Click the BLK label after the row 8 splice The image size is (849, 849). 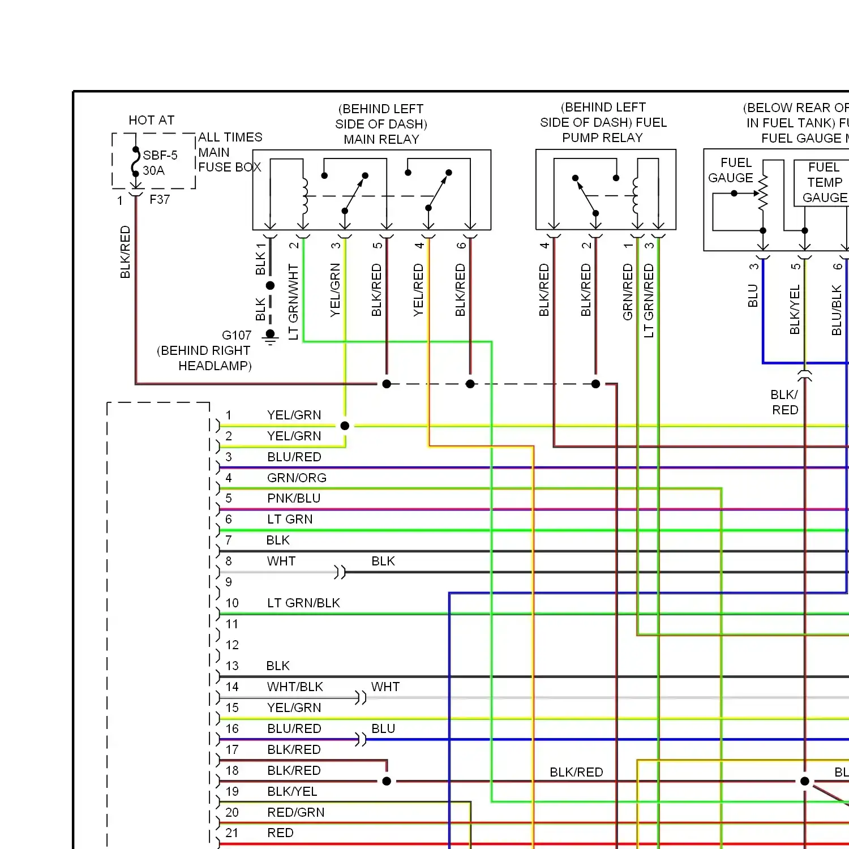(383, 561)
